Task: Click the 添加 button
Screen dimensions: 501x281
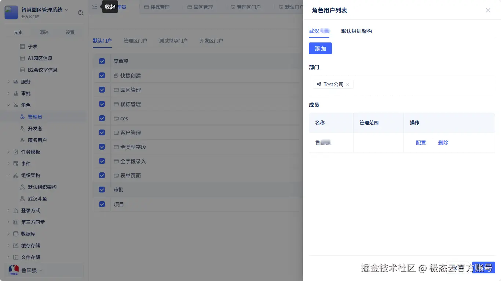Action: click(320, 48)
